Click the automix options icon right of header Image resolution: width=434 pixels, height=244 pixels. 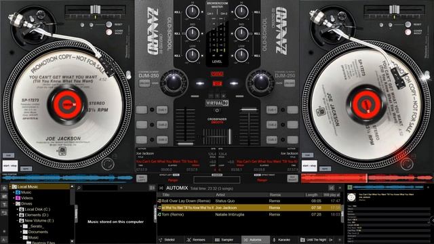[332, 188]
